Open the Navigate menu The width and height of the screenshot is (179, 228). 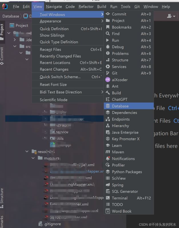click(54, 7)
